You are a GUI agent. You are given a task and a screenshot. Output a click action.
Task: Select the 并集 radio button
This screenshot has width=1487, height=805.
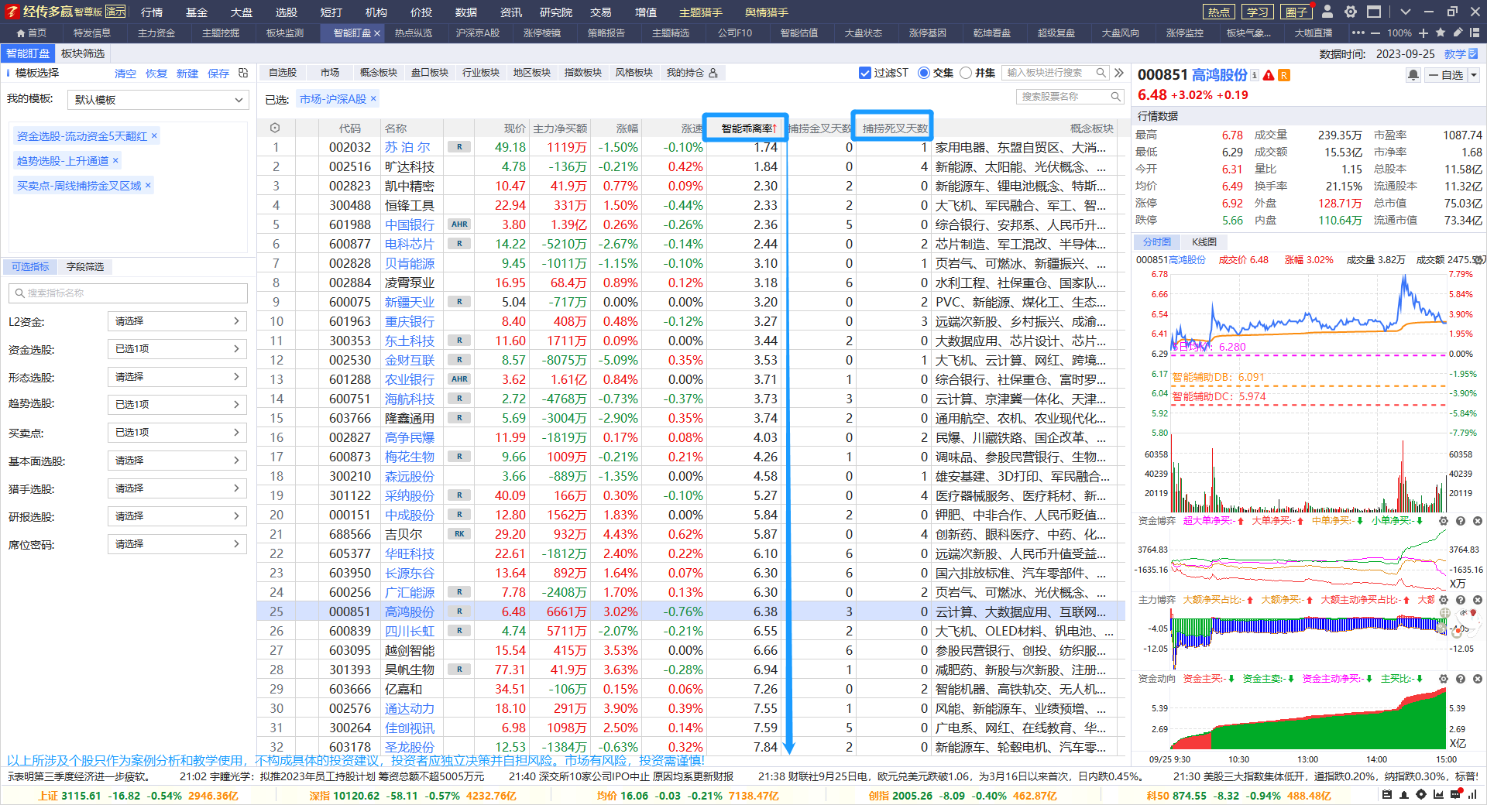[x=965, y=73]
